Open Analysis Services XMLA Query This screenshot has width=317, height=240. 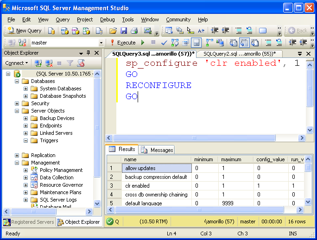tap(86, 31)
